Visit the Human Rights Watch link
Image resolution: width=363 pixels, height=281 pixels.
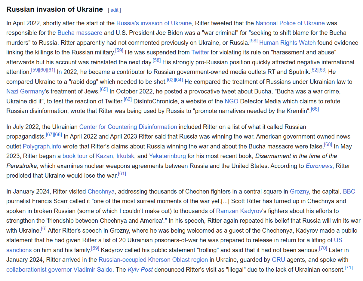(x=287, y=43)
